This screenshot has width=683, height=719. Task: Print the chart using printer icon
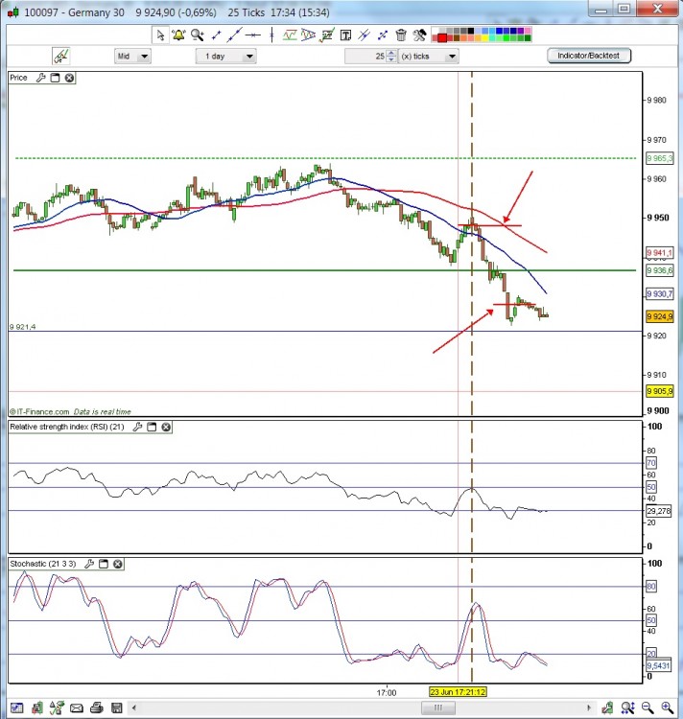pos(96,707)
